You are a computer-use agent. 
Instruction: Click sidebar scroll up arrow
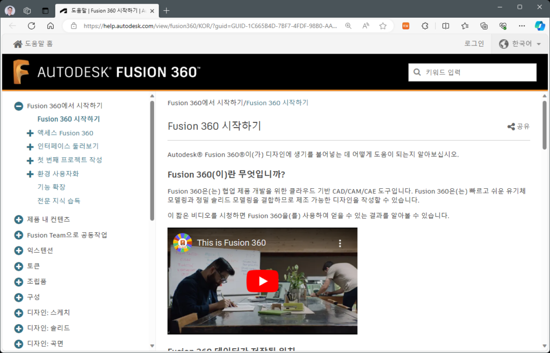[x=152, y=96]
